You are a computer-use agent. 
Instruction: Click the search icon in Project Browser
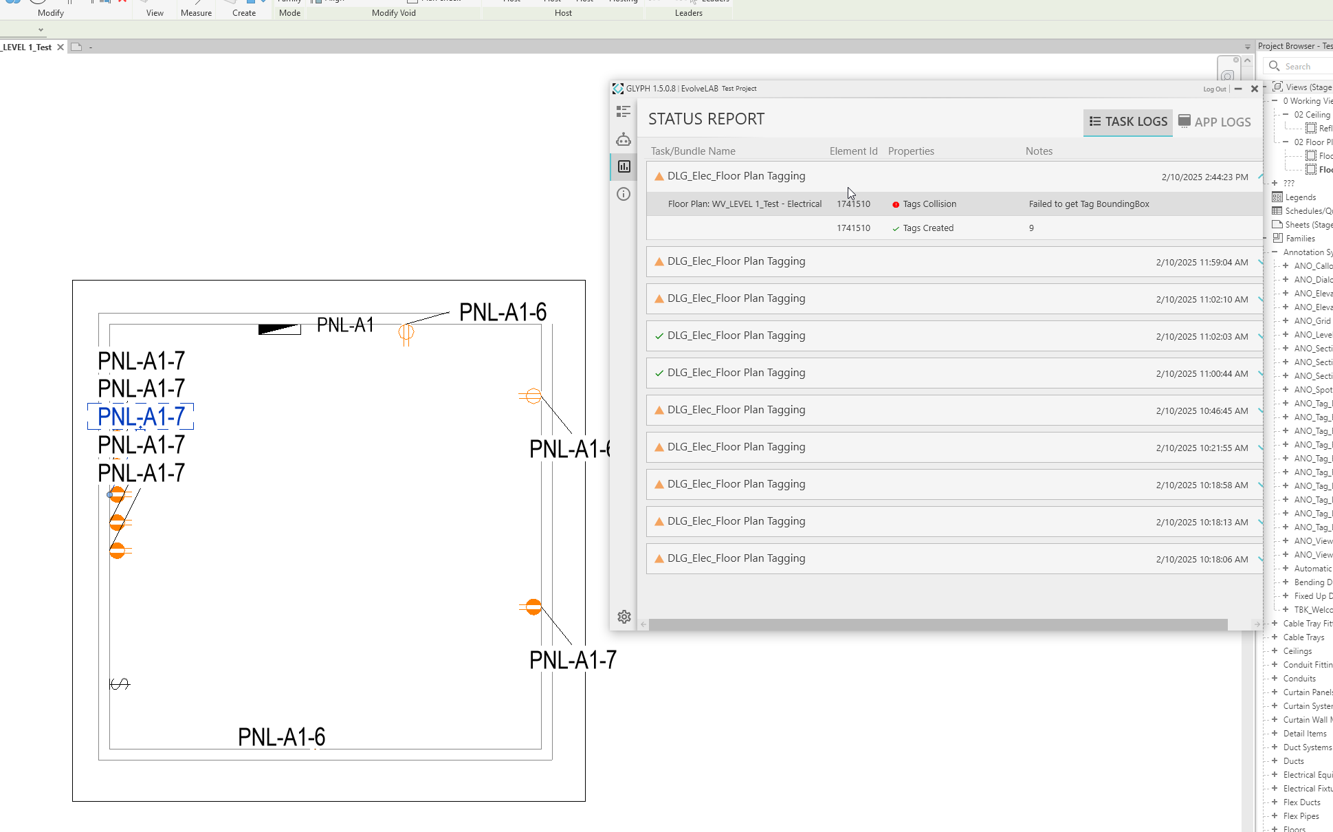[1274, 66]
